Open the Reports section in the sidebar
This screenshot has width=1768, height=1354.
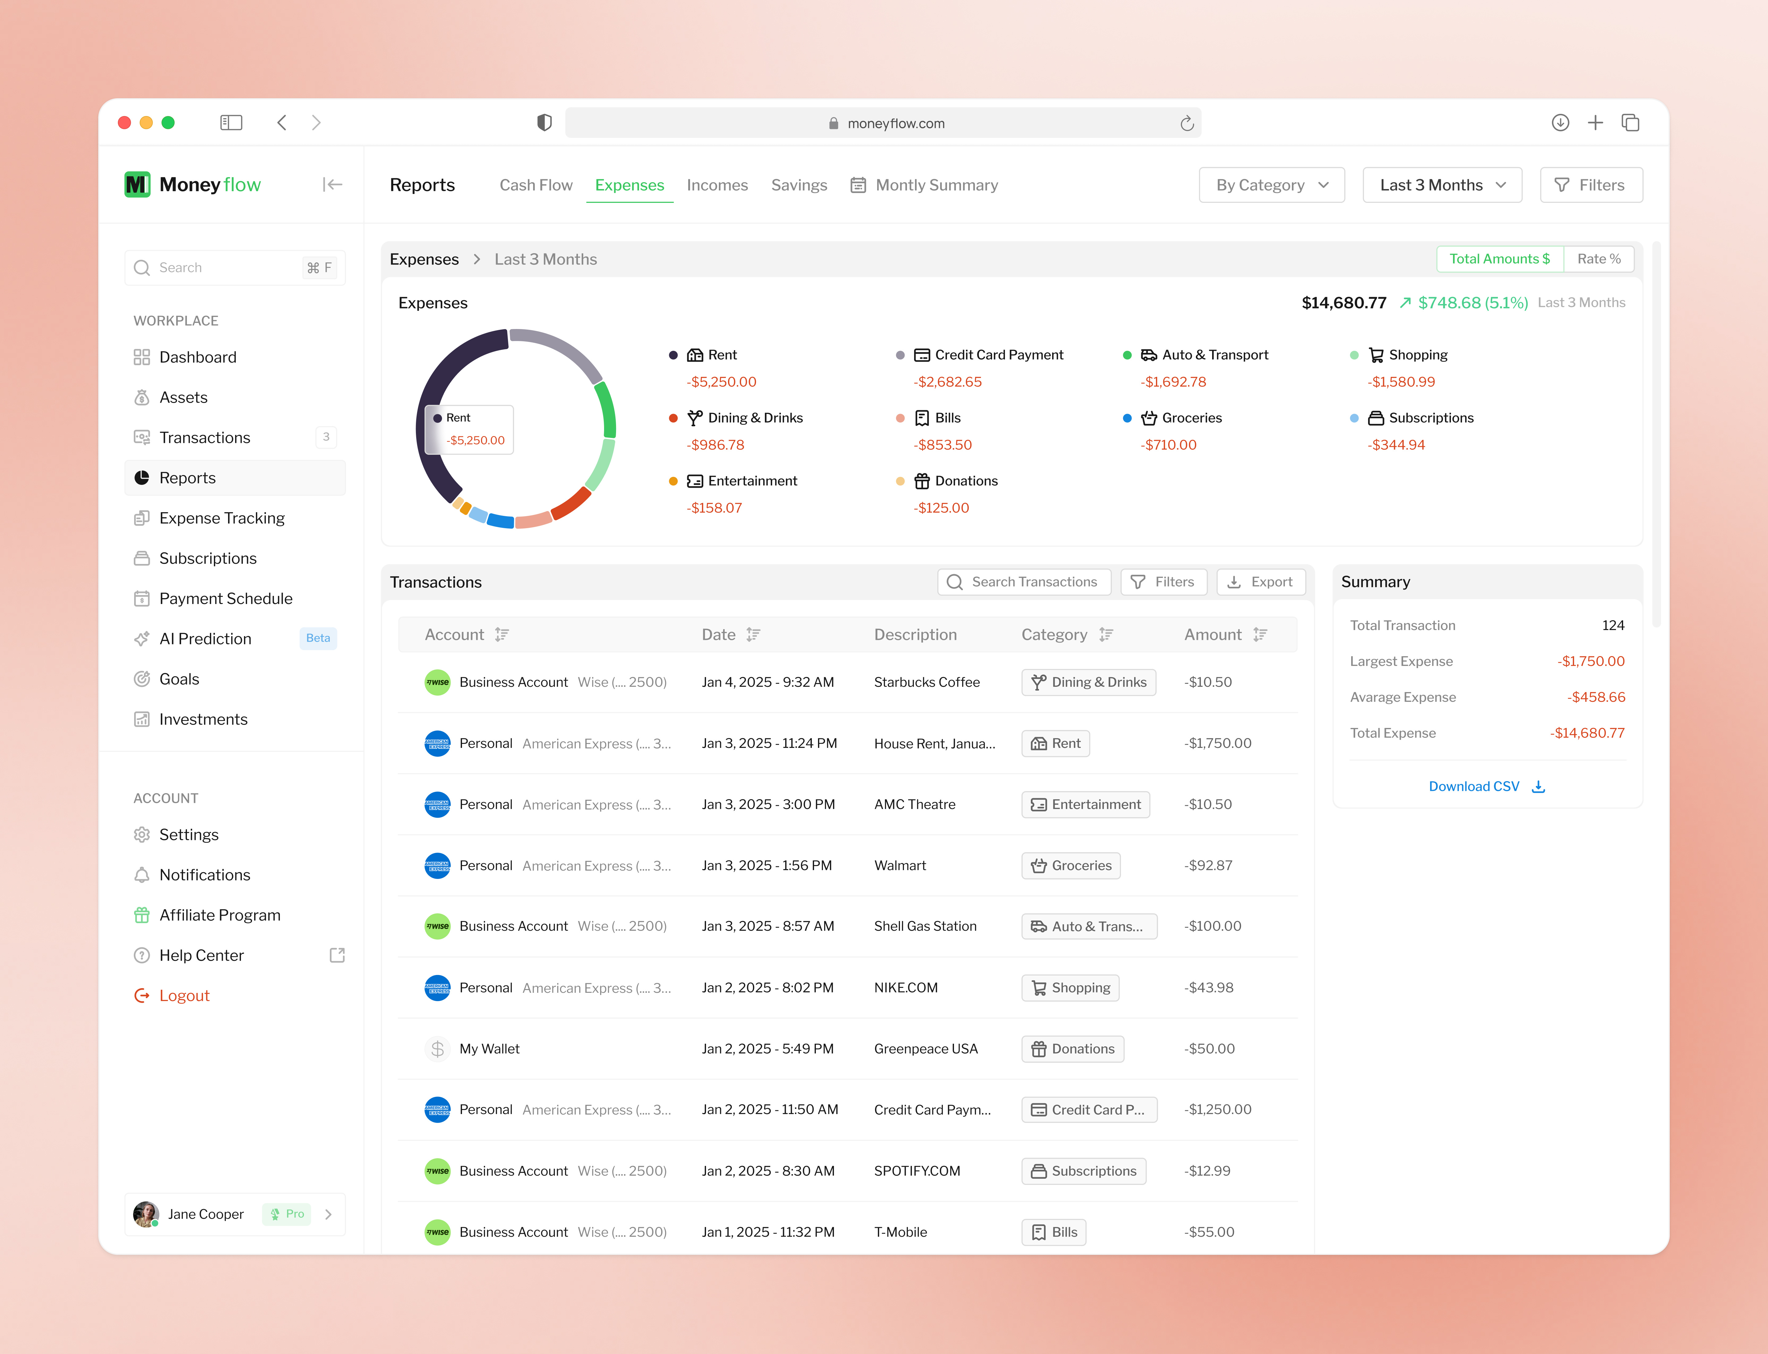[x=187, y=477]
